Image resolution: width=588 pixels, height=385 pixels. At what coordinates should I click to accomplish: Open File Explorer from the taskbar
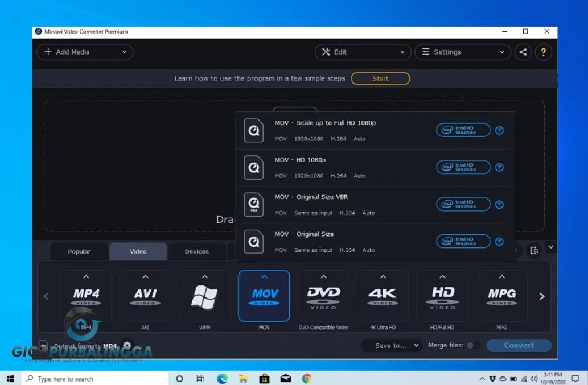tap(243, 379)
